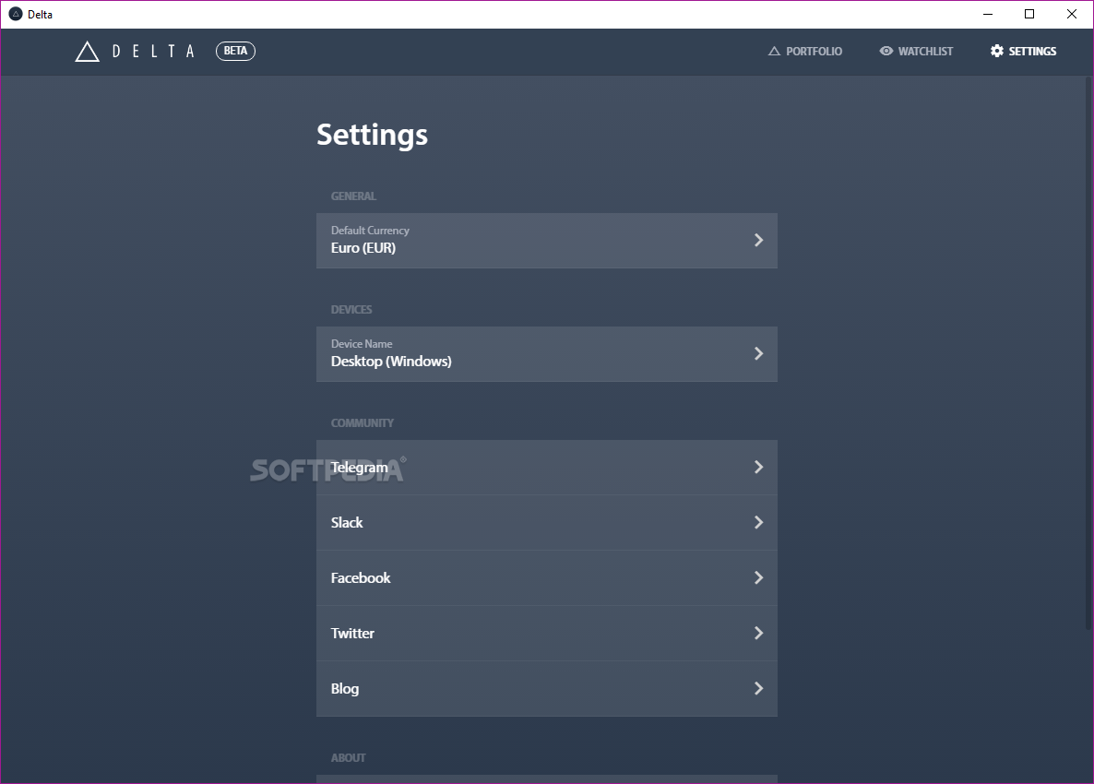This screenshot has width=1094, height=784.
Task: Switch to the Watchlist tab
Action: point(916,51)
